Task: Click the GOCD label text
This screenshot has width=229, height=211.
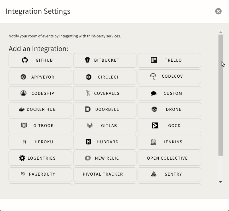Action: point(174,126)
